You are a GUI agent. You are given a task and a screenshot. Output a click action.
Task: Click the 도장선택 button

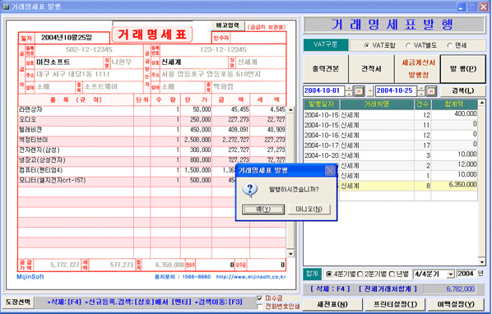pos(17,302)
